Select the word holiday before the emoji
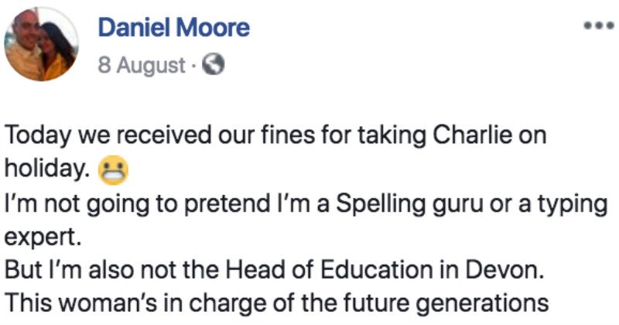 [47, 169]
